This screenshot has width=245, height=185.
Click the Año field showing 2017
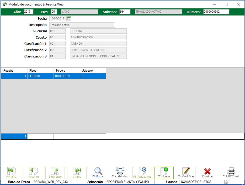28,12
